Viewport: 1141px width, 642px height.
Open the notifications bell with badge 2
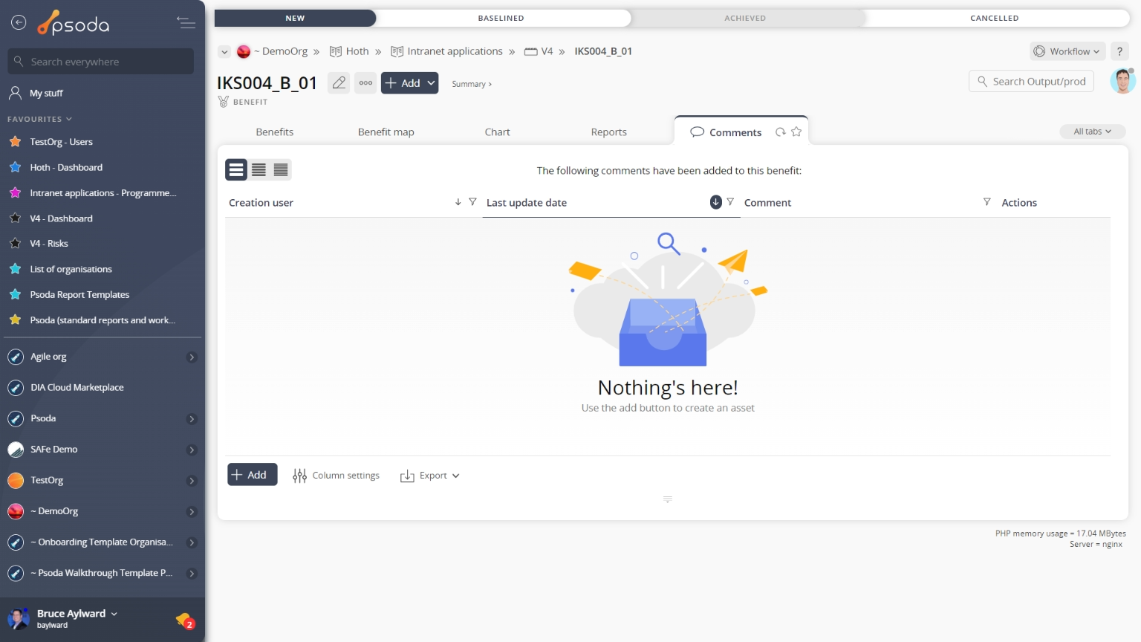184,620
